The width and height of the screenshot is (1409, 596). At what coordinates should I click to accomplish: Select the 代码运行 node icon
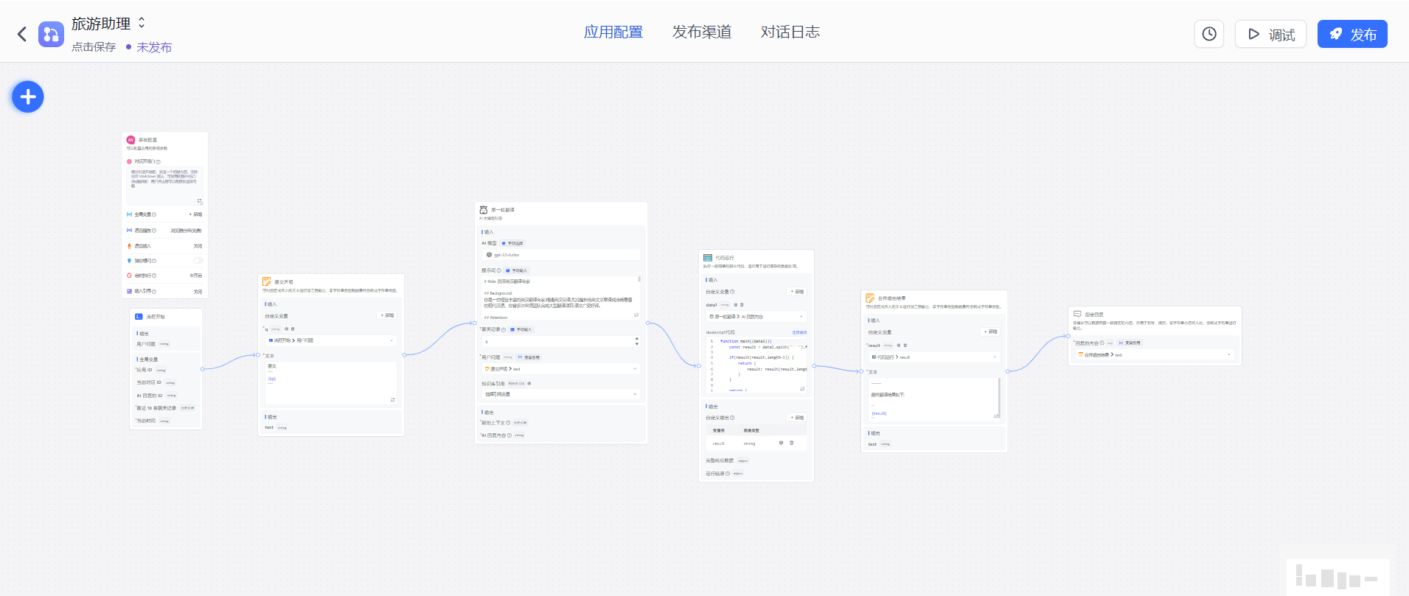point(708,258)
